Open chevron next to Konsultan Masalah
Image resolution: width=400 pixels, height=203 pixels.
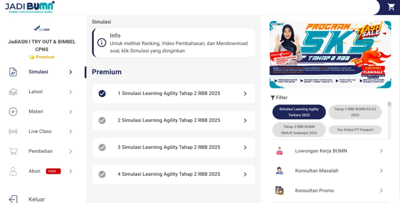pos(381,171)
